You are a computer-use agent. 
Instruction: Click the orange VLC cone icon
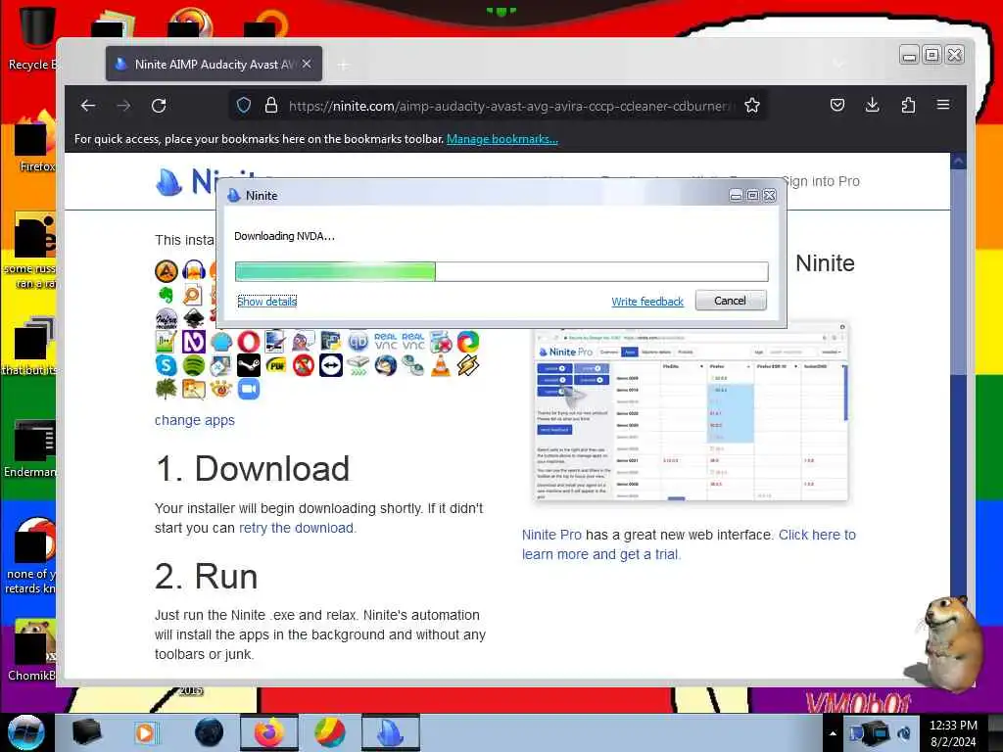pos(440,365)
